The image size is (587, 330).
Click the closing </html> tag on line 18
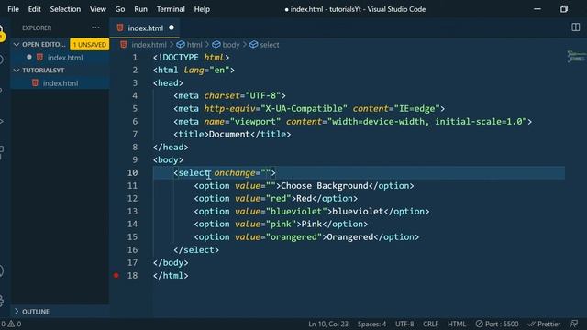[x=171, y=275]
